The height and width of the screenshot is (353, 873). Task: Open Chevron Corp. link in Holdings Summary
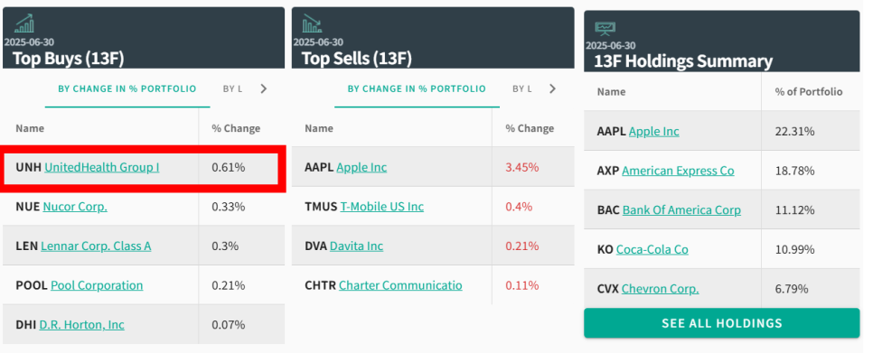tap(661, 289)
